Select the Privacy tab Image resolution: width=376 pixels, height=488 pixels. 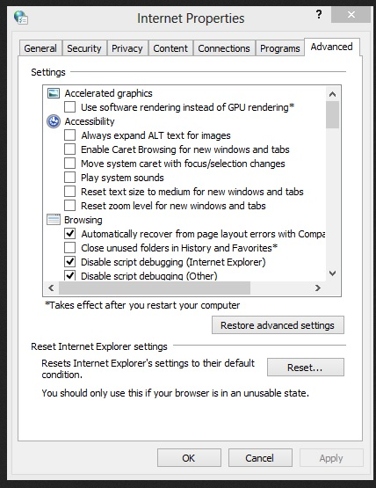(x=127, y=48)
